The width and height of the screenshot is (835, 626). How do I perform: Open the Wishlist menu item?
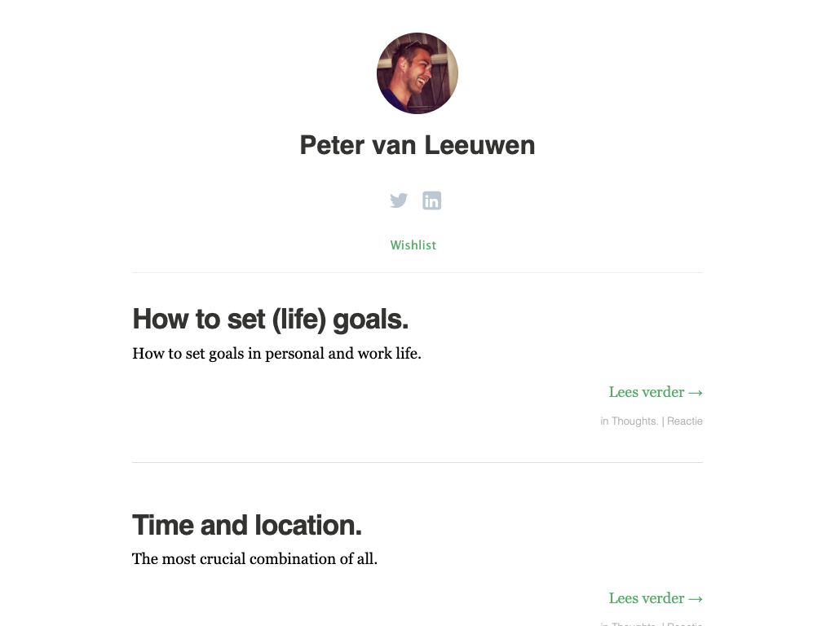pyautogui.click(x=413, y=245)
